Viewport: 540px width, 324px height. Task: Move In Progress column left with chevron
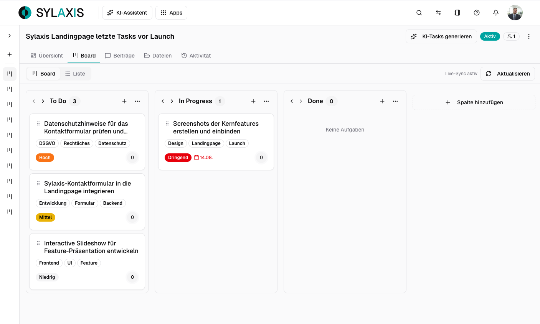tap(163, 101)
